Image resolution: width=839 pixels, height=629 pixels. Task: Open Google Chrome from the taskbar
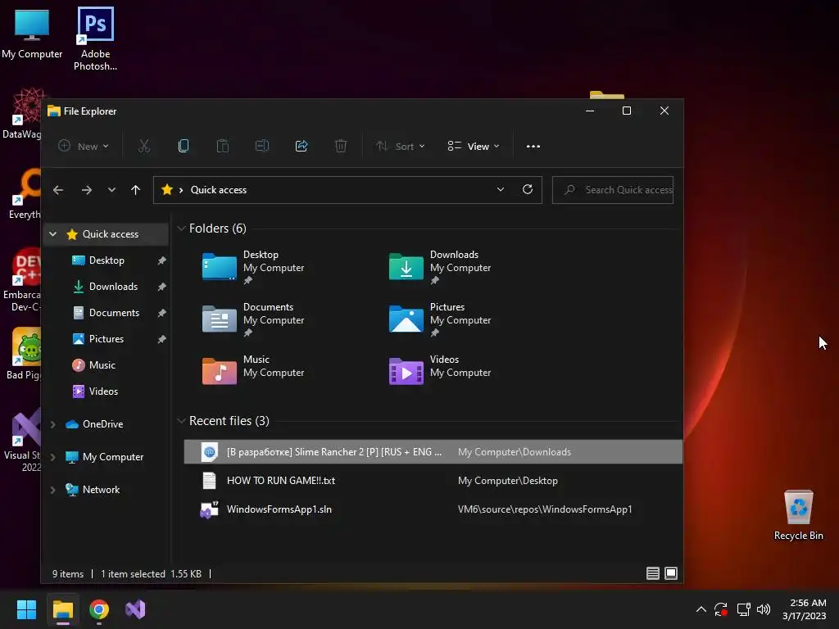[x=99, y=609]
